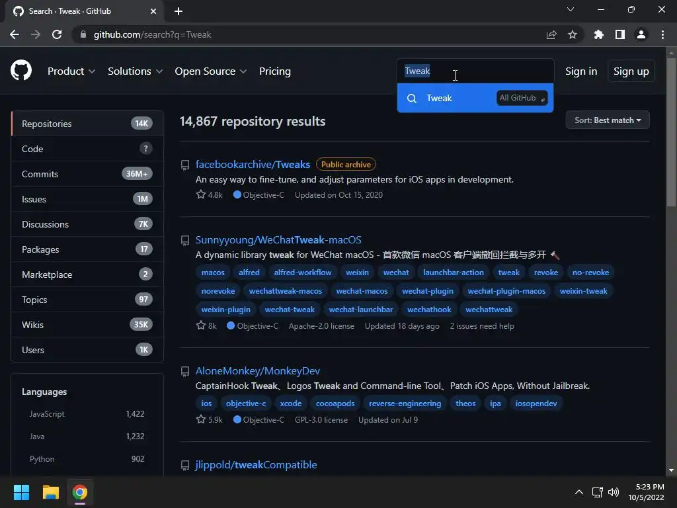Expand the Solutions menu
The image size is (677, 508).
tap(135, 71)
